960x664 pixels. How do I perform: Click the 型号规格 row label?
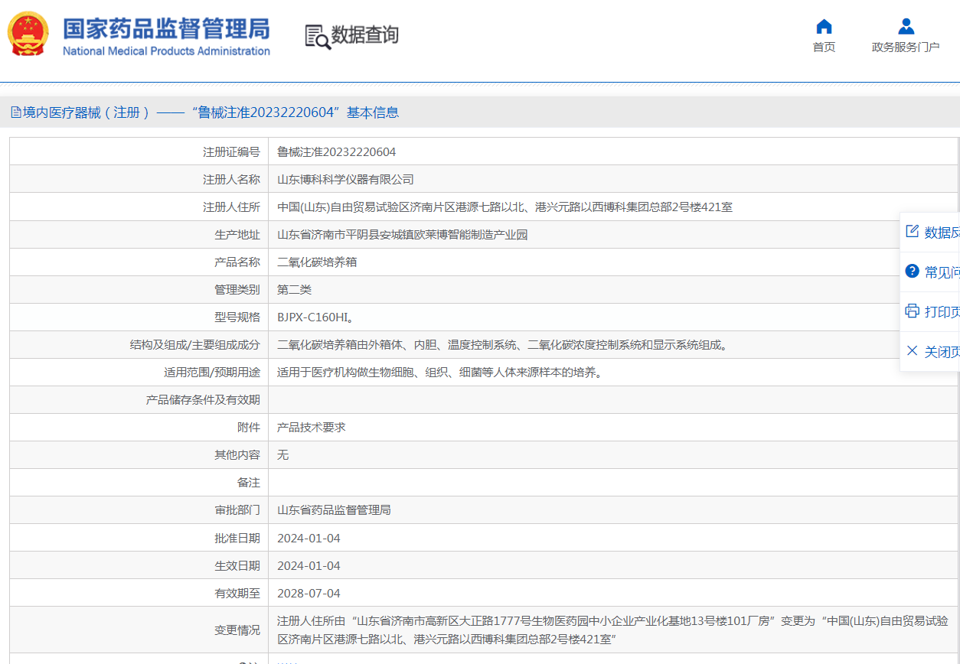pos(237,317)
